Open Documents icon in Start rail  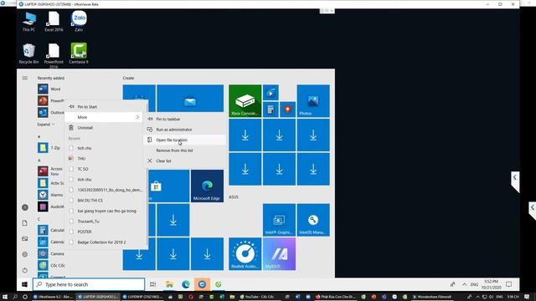coord(24,223)
